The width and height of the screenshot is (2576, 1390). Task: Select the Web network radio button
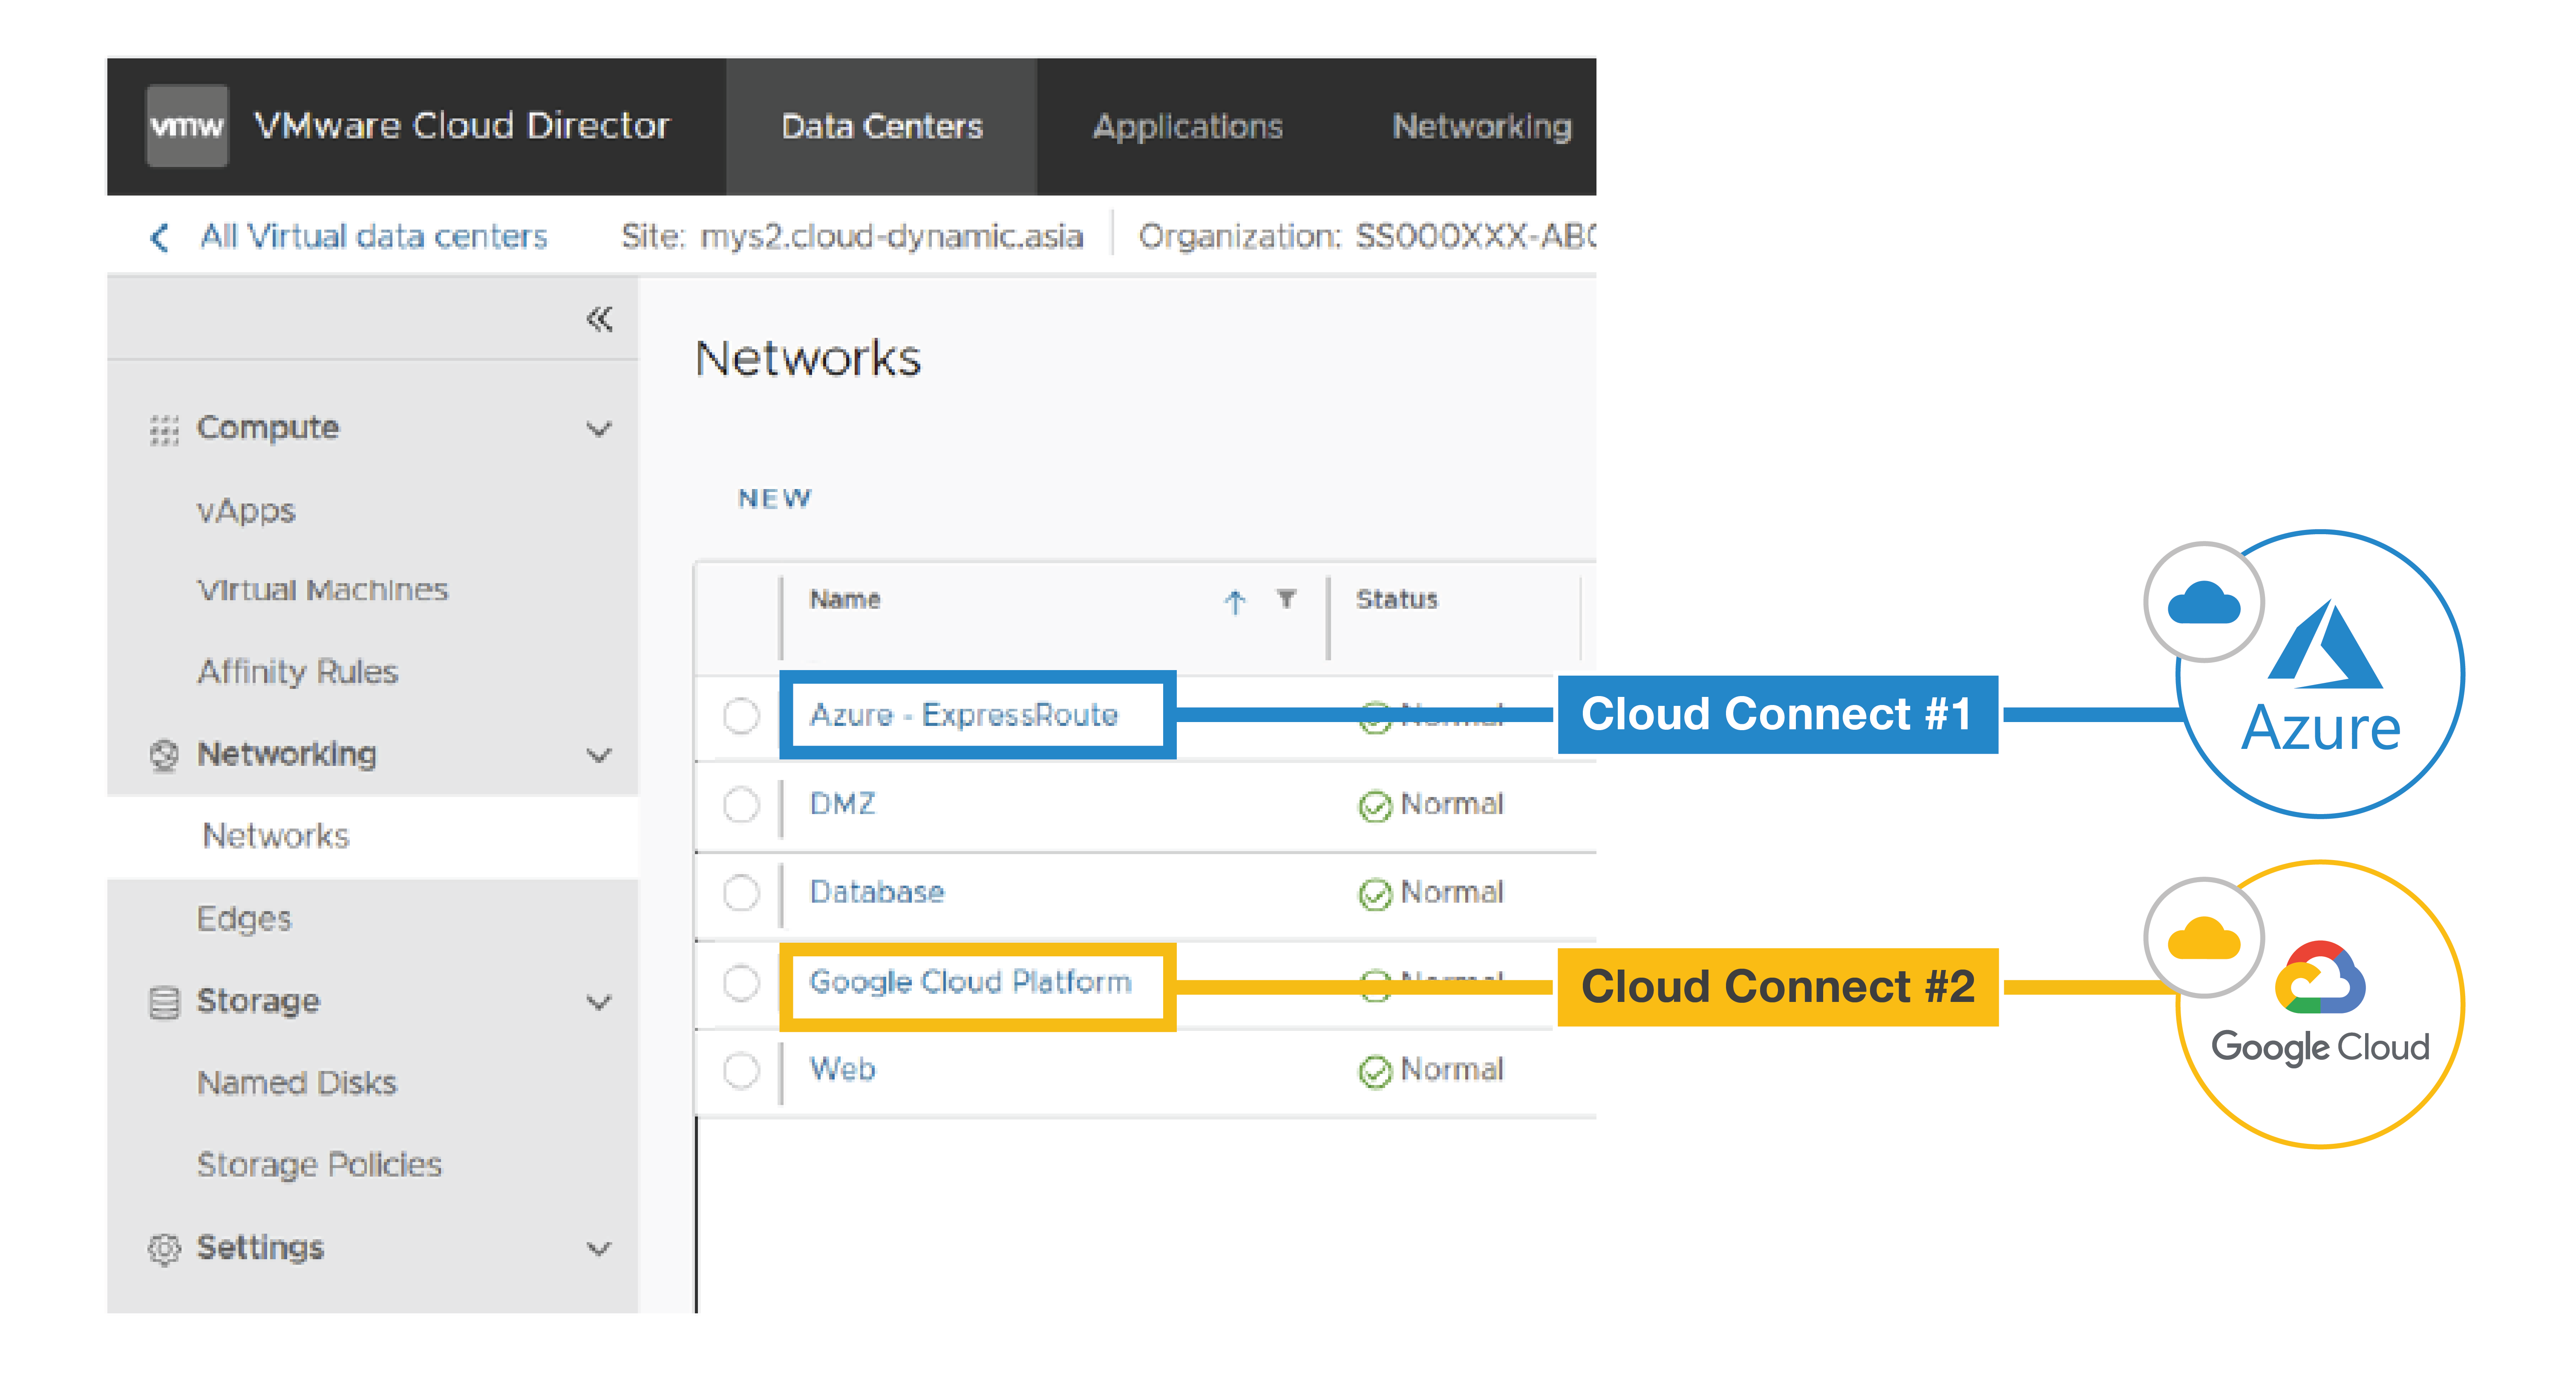click(741, 1070)
